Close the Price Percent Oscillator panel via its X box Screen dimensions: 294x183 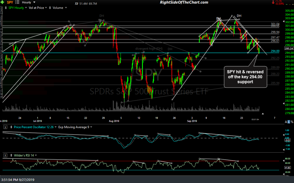click(x=5, y=127)
